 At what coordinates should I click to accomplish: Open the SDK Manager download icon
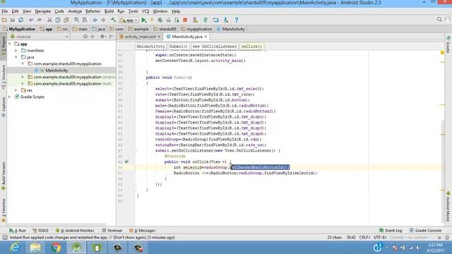(x=226, y=20)
